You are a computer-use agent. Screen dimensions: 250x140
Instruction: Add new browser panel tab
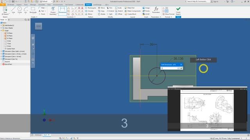point(9,20)
